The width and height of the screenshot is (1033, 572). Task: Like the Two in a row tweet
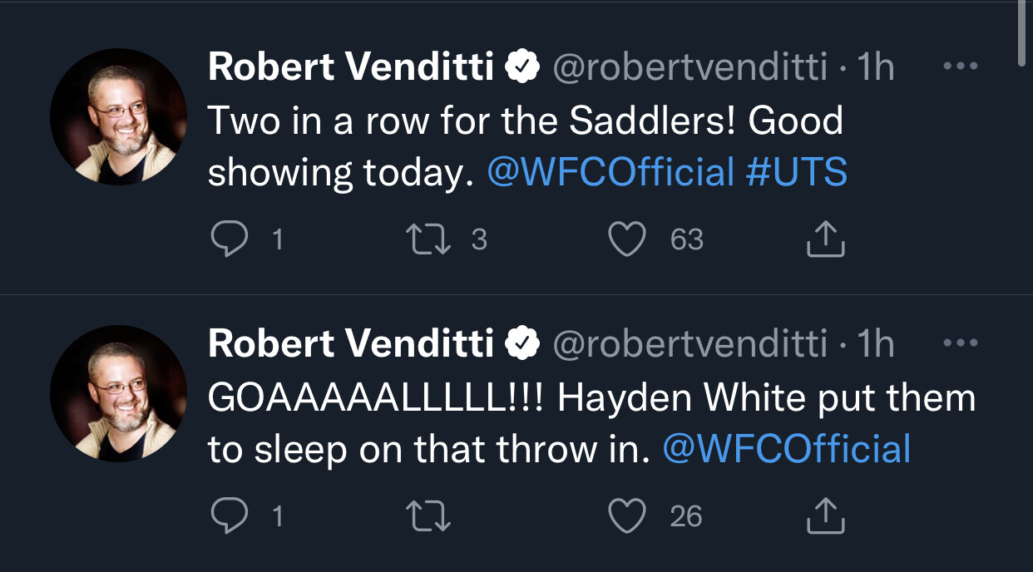tap(627, 239)
